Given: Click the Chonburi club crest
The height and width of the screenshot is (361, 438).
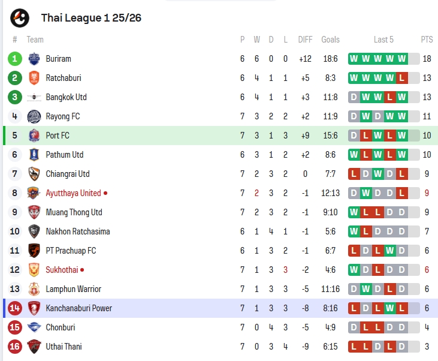Looking at the screenshot, I should (x=34, y=327).
